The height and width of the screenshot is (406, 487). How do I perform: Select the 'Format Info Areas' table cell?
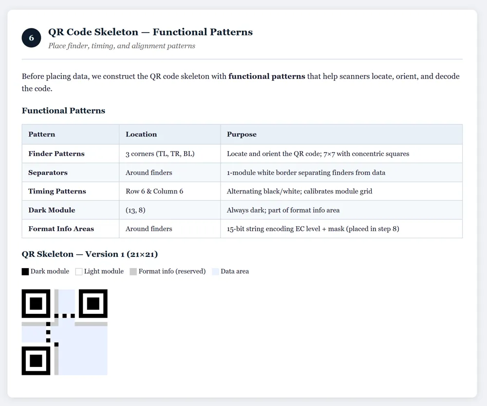click(x=71, y=229)
